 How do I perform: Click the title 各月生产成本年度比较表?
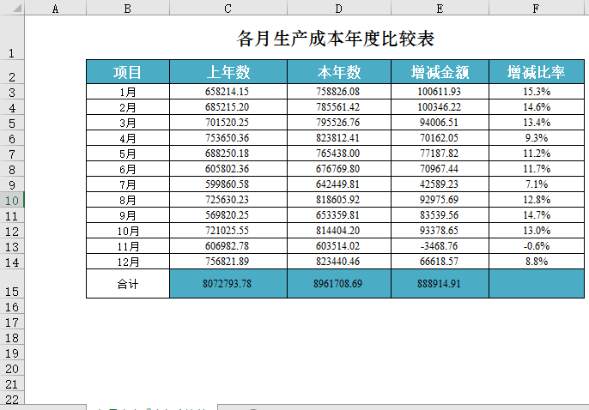tap(335, 39)
